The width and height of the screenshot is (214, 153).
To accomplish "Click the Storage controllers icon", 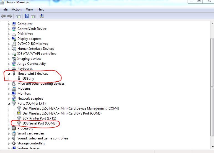I will point(14,143).
